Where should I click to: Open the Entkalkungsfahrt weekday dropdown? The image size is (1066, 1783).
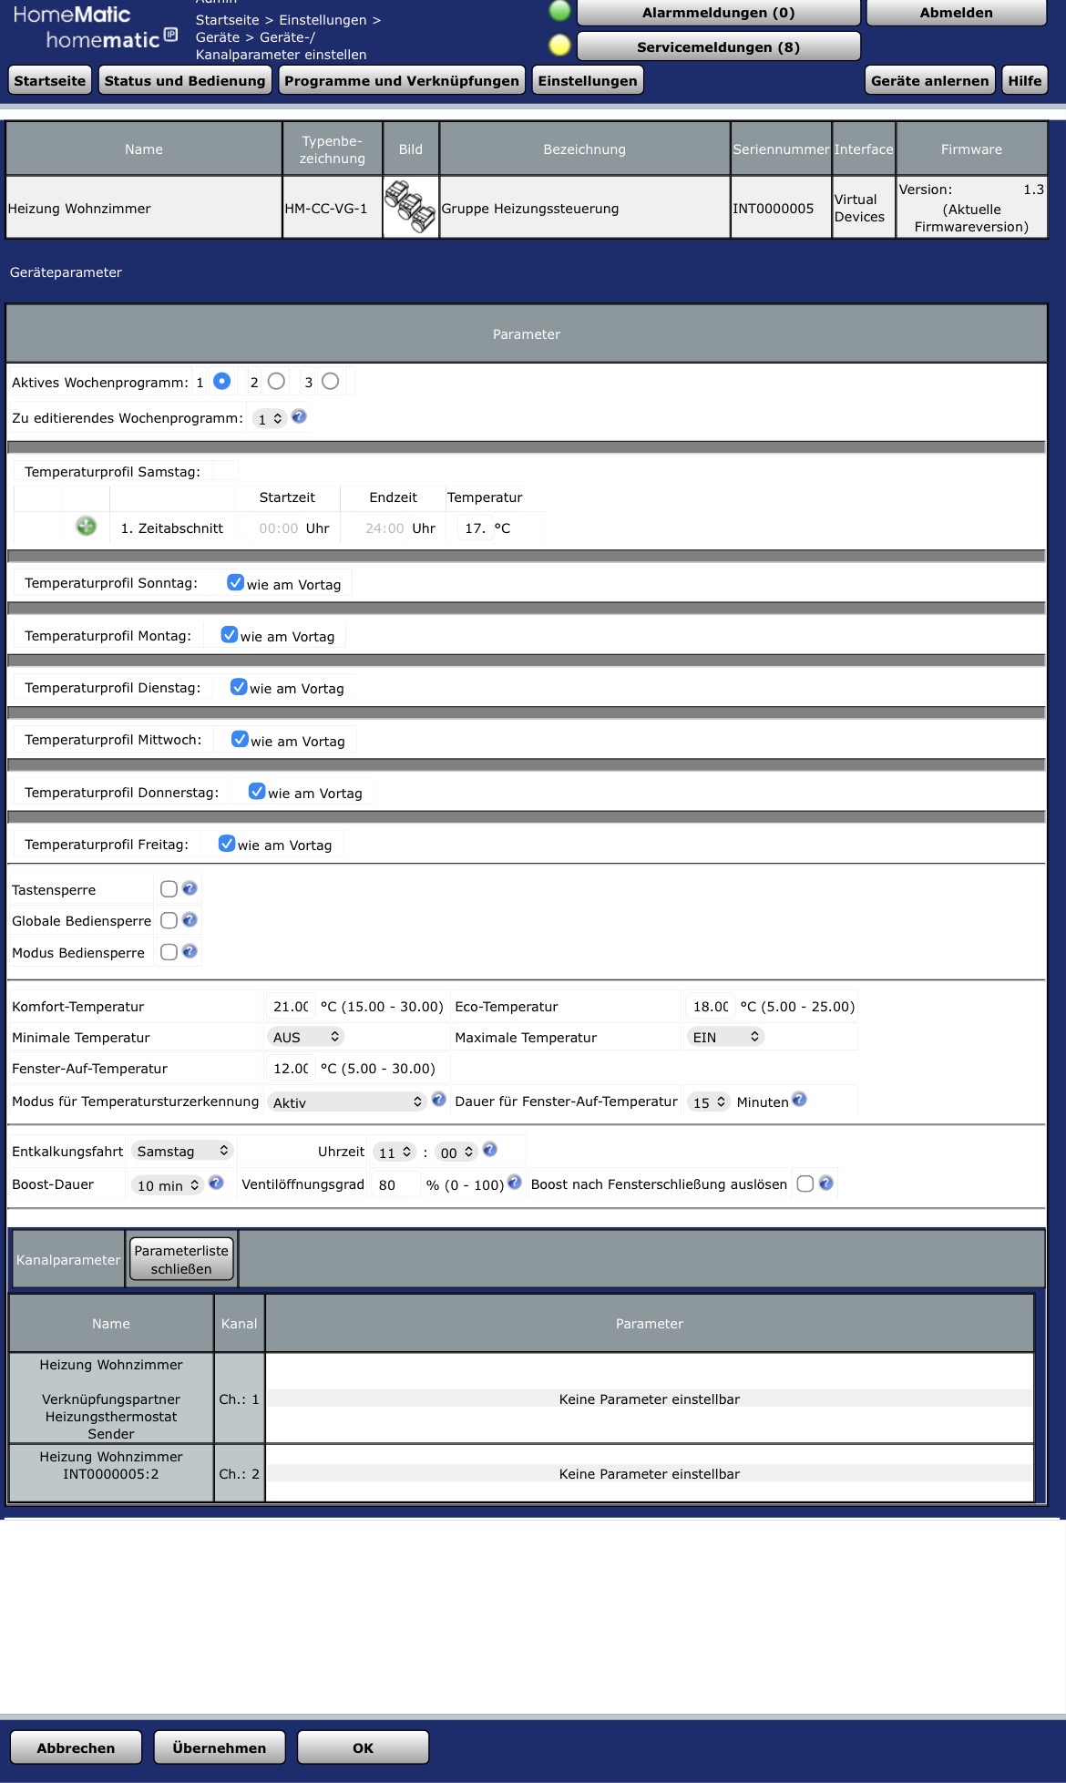[x=182, y=1151]
